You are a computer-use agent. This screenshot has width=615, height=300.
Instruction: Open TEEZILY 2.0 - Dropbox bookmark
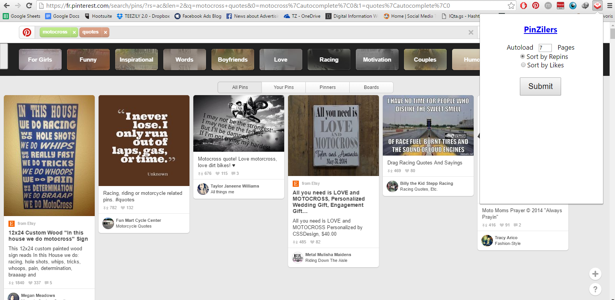click(143, 16)
